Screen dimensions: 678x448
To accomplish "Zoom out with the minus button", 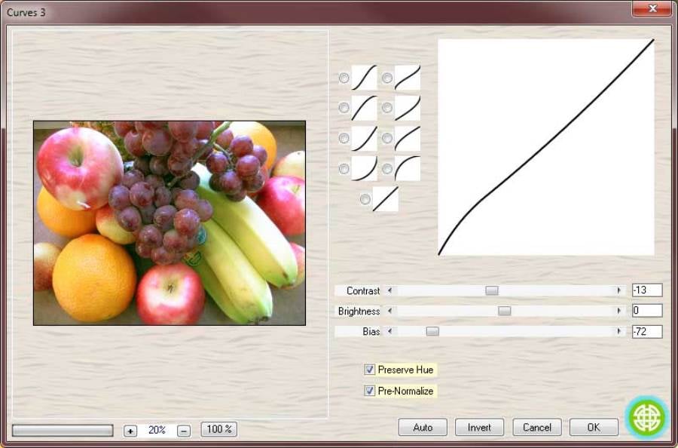I will click(x=184, y=431).
